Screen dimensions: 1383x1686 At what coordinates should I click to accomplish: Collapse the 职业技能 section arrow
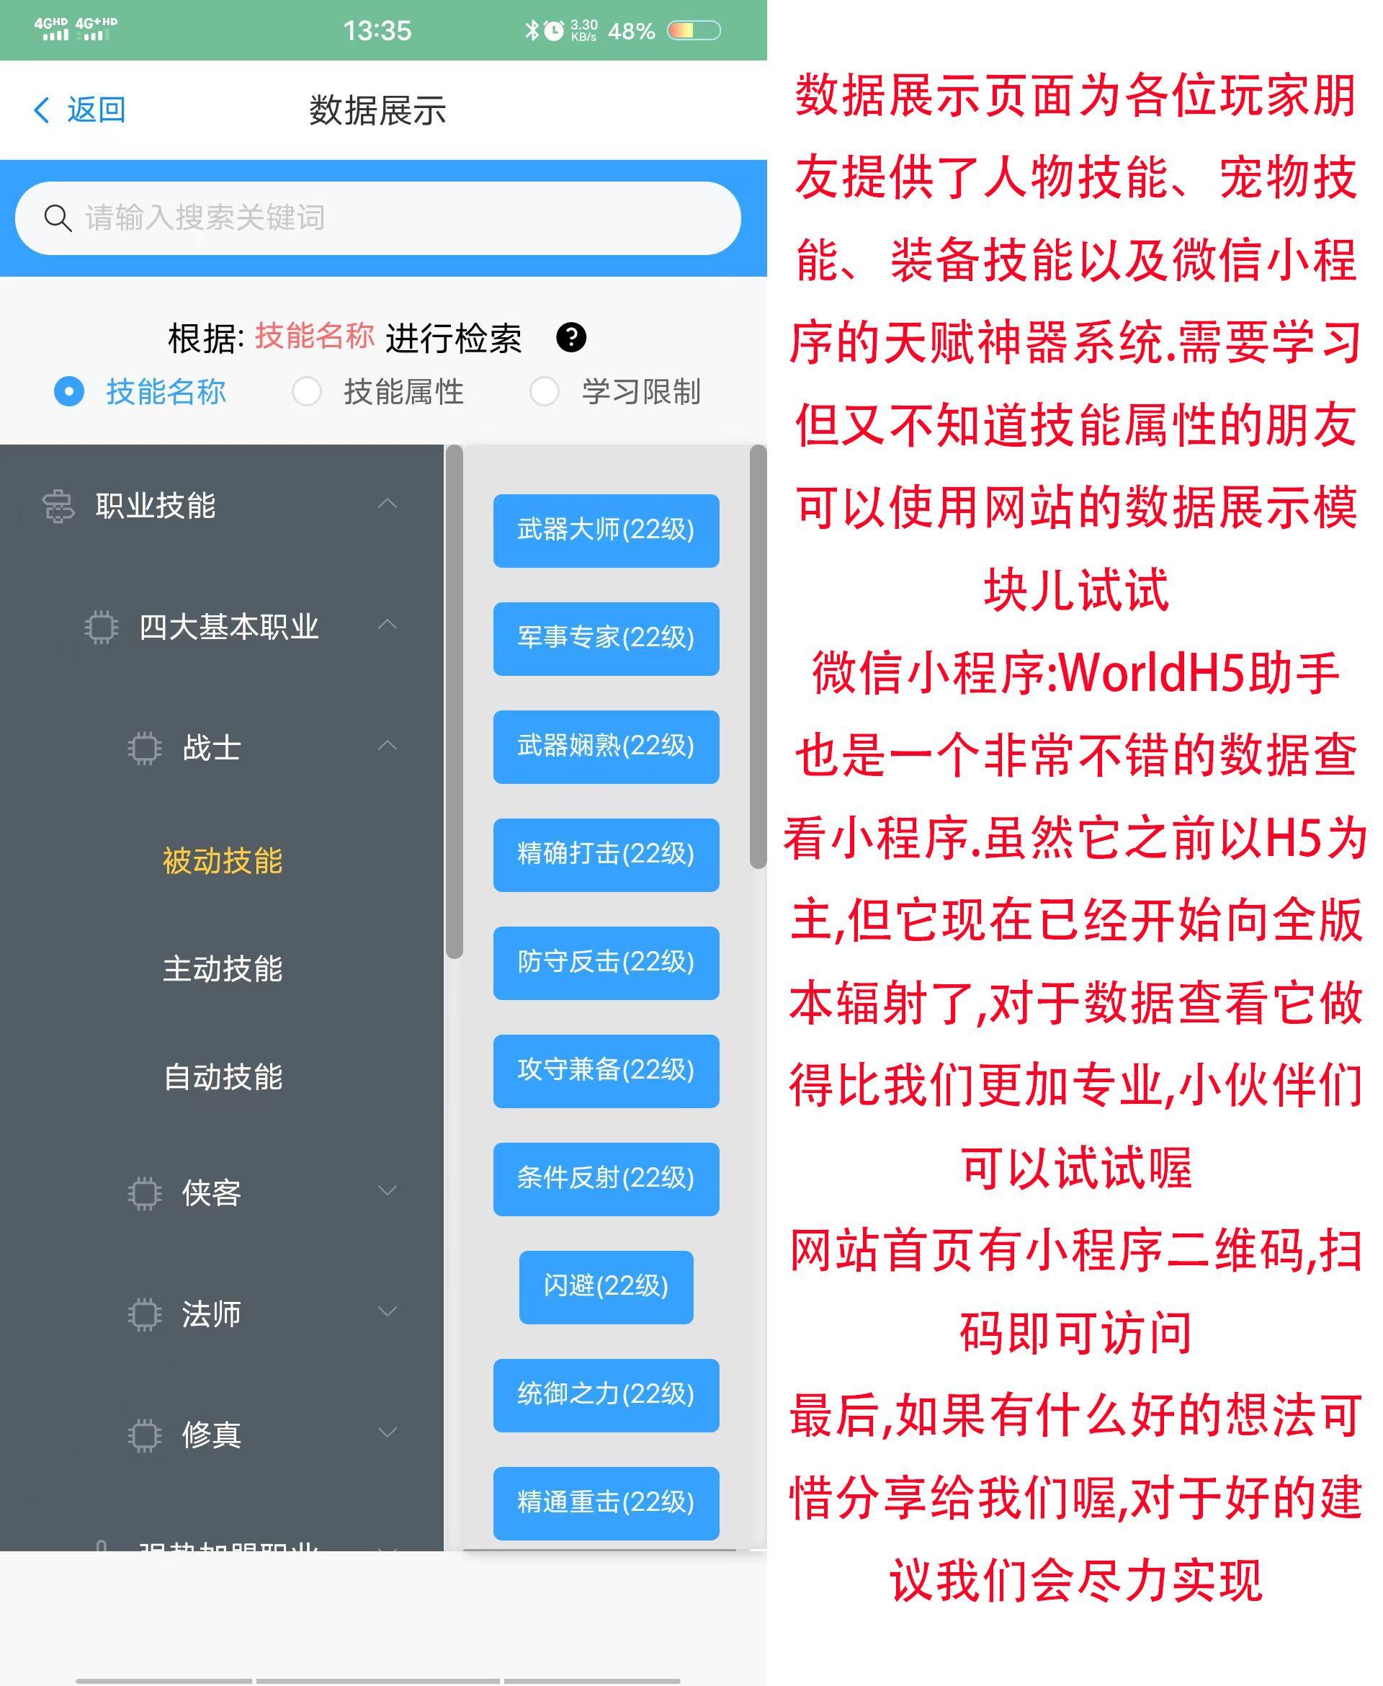click(x=388, y=504)
